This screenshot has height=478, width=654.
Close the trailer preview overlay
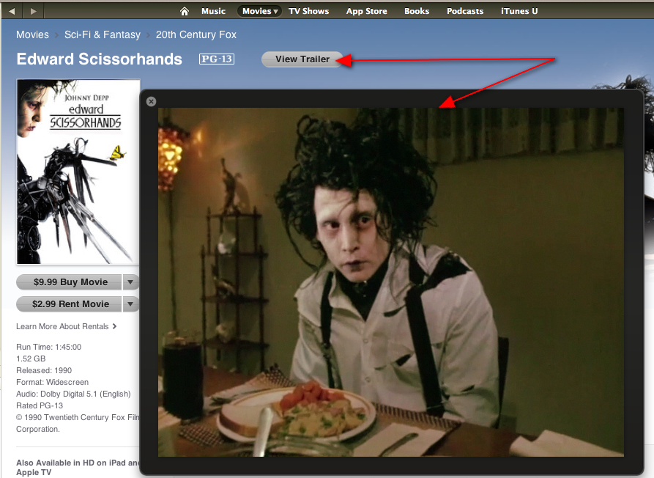tap(152, 101)
